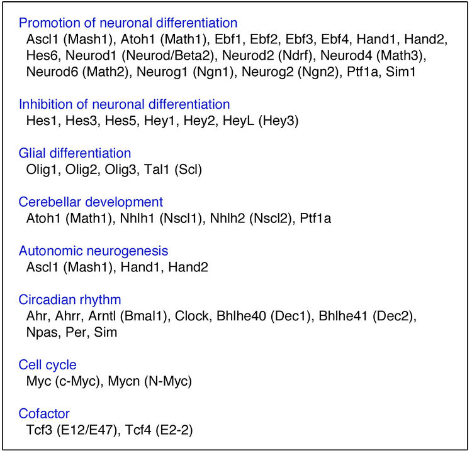This screenshot has width=472, height=451.
Task: Click the 'Cerebellar development' heading
Action: click(91, 202)
